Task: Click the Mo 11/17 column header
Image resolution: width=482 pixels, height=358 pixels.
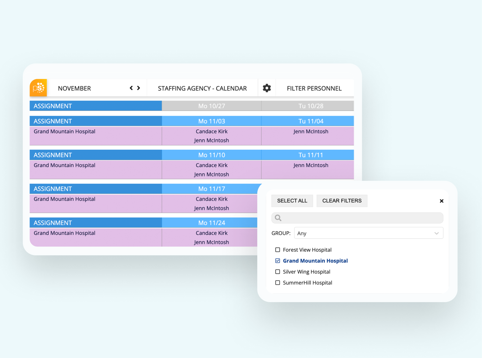Action: (212, 189)
